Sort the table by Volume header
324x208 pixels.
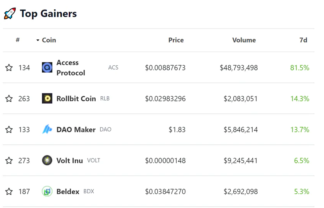pos(244,40)
